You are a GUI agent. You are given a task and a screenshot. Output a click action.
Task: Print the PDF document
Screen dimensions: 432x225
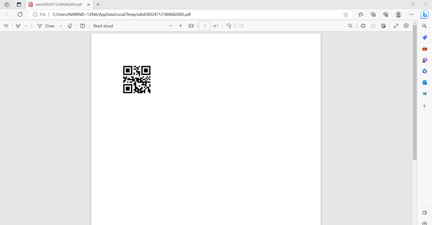point(363,26)
